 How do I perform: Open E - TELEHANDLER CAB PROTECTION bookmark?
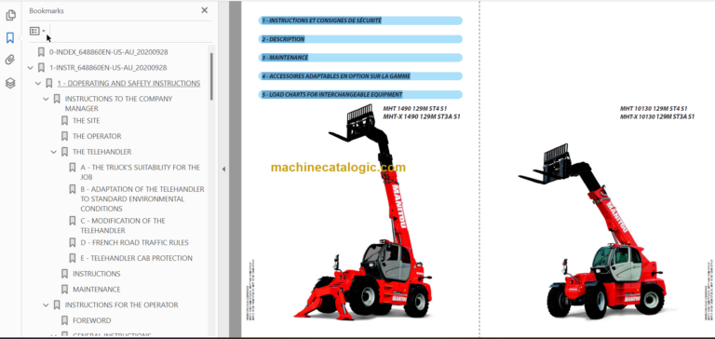click(x=136, y=258)
